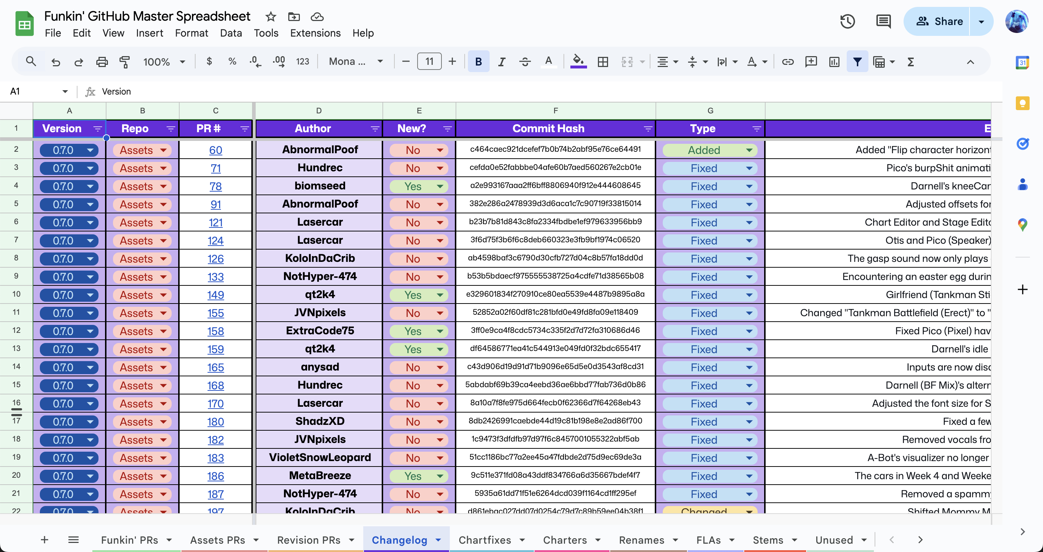Image resolution: width=1043 pixels, height=552 pixels.
Task: Open PR link 186
Action: coord(215,476)
